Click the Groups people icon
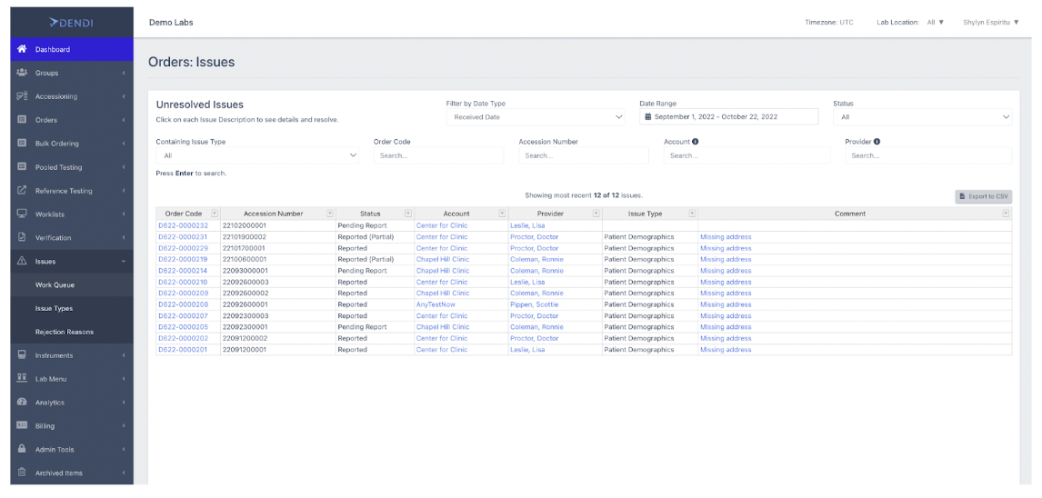Viewport: 1042px width, 498px height. coord(21,73)
